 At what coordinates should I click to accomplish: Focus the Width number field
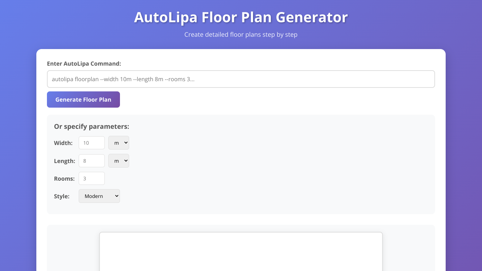pos(91,143)
